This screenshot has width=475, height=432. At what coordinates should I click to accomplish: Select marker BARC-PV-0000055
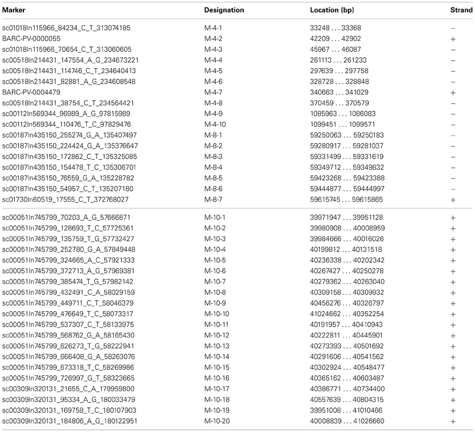point(31,39)
